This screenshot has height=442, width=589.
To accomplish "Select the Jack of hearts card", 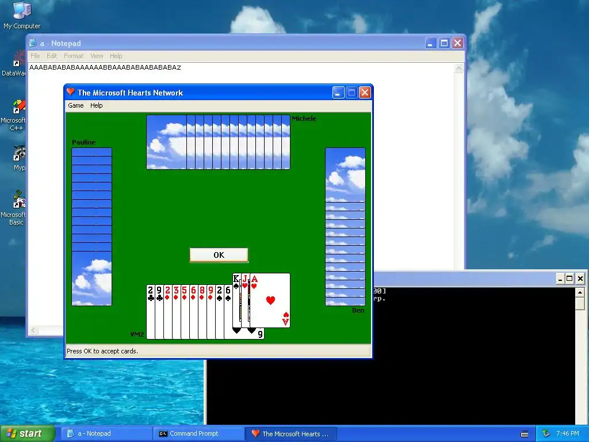I will (x=245, y=300).
